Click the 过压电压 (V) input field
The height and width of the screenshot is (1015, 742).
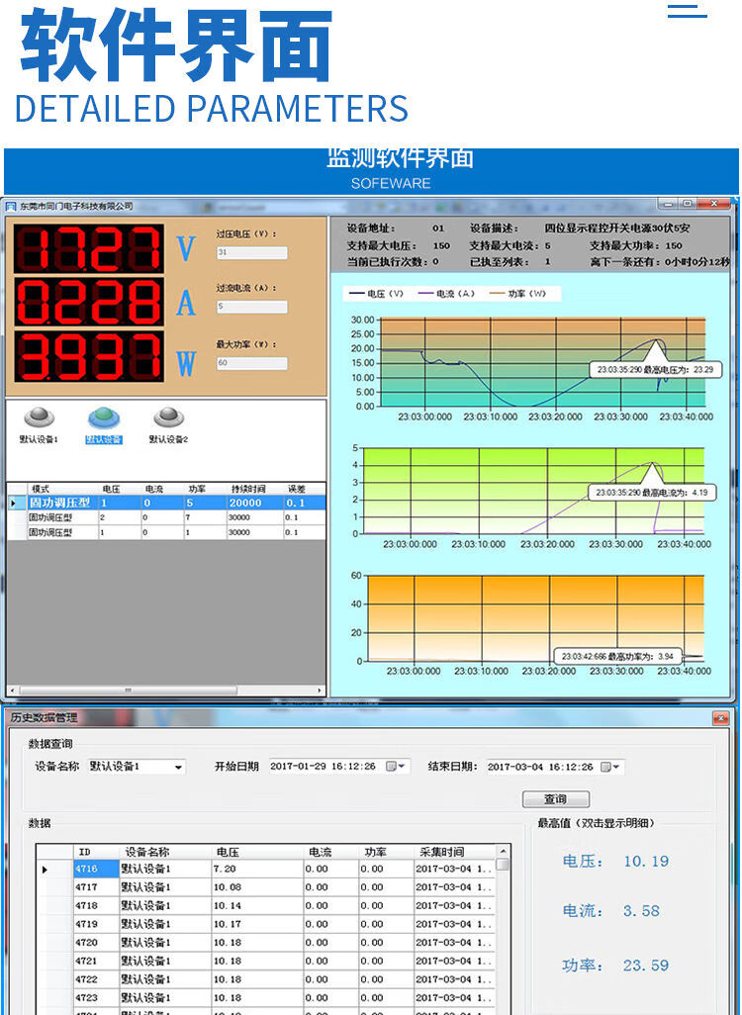[x=251, y=253]
